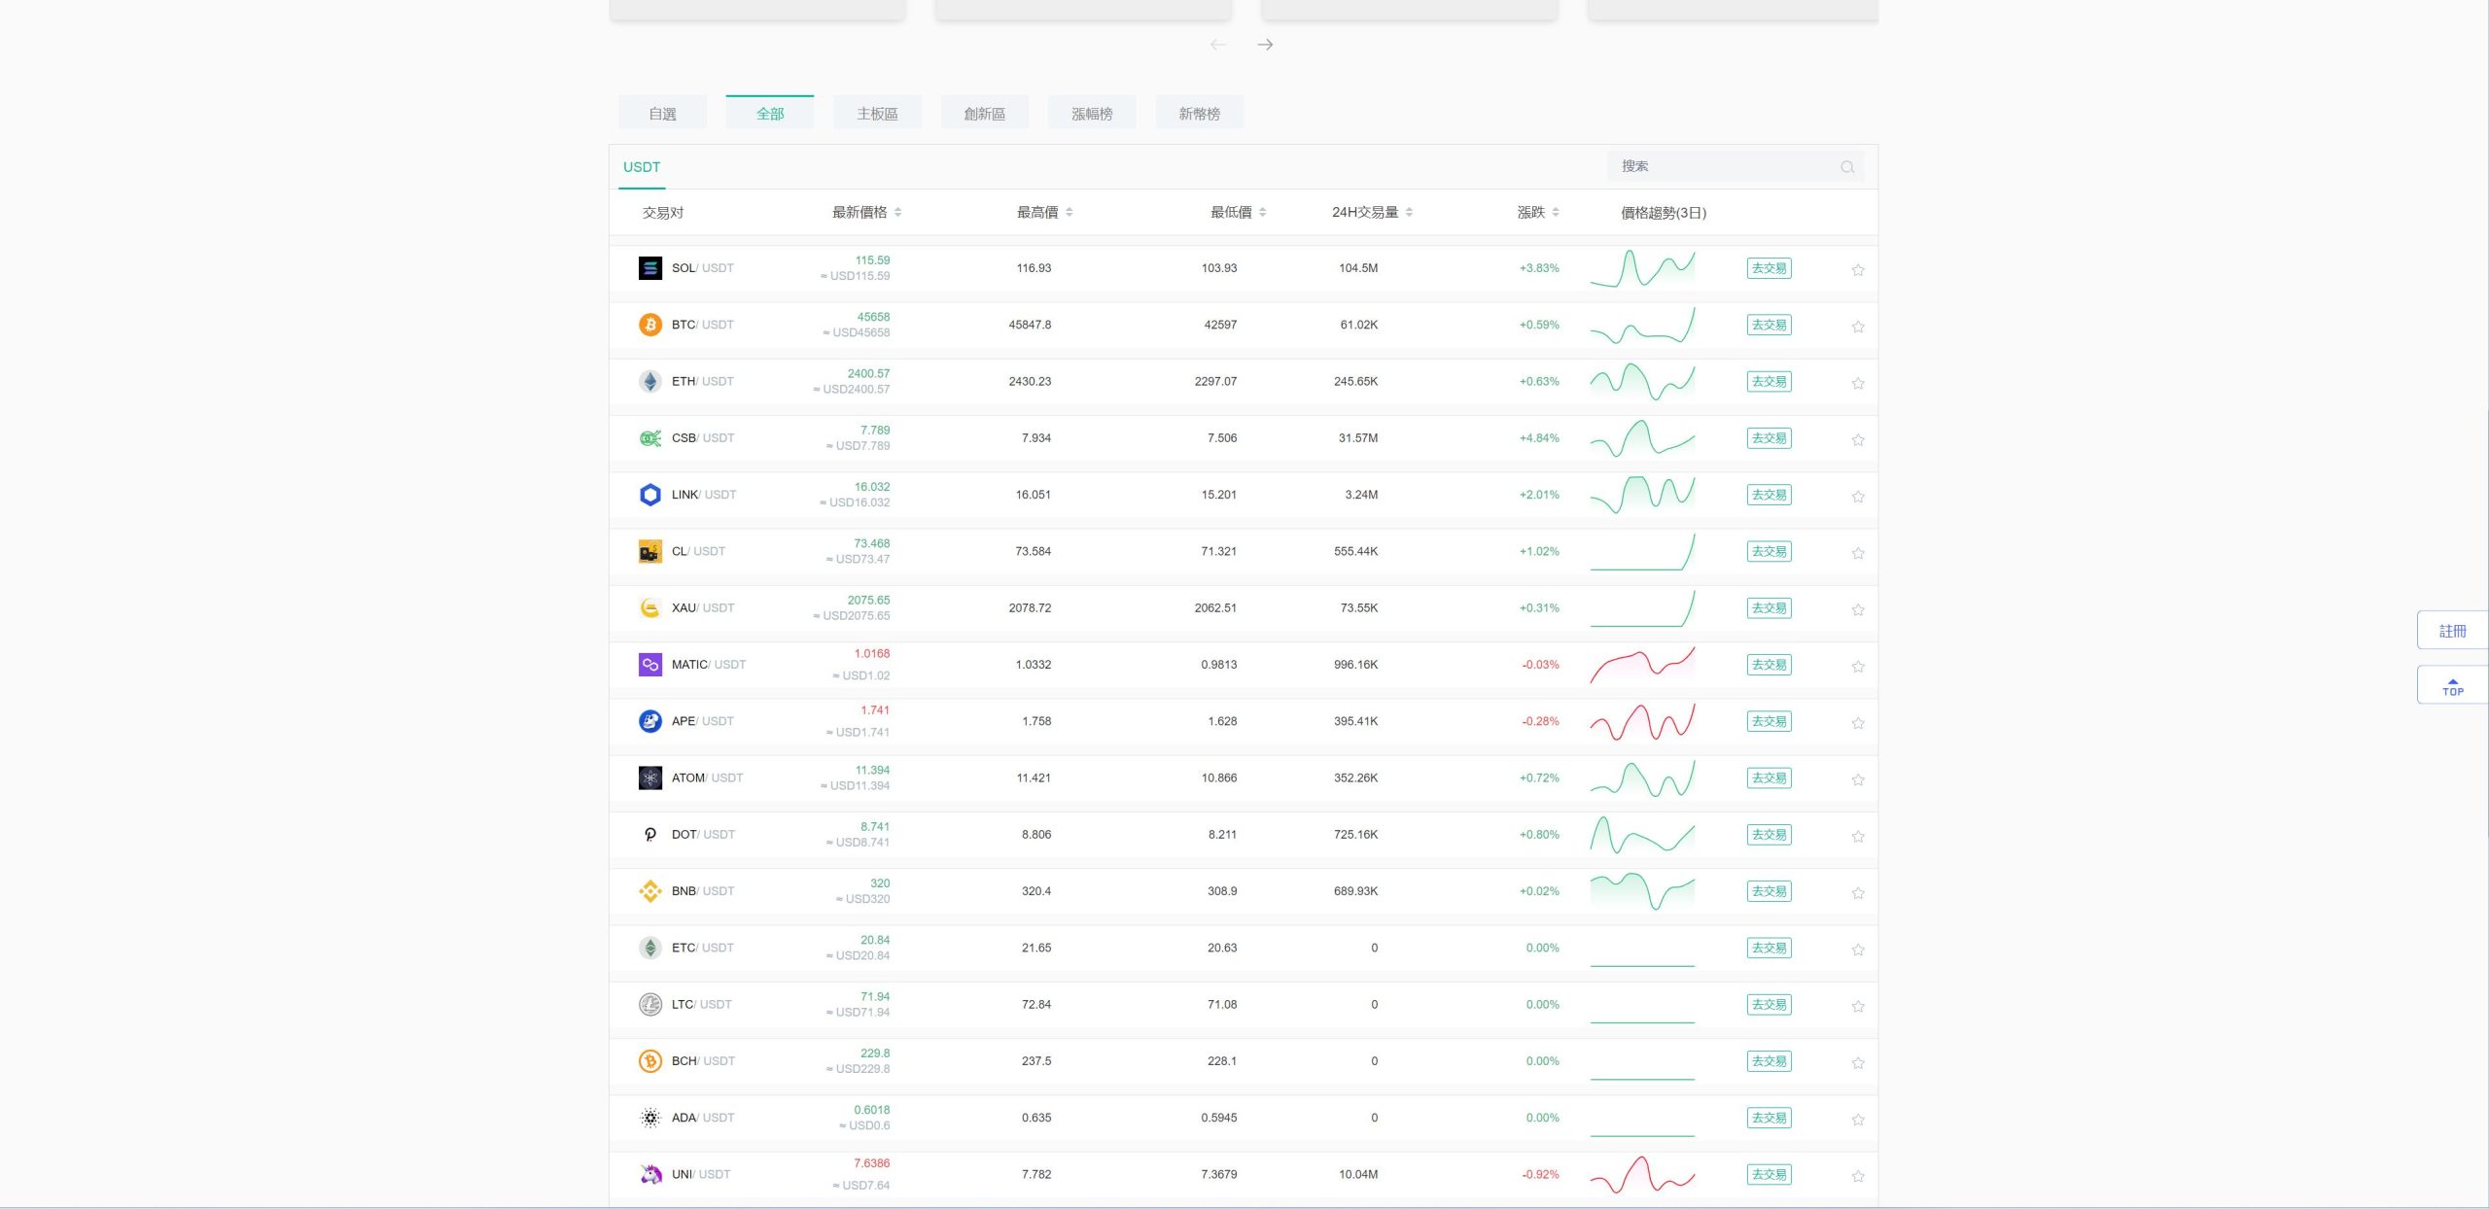This screenshot has width=2489, height=1209.
Task: Click the BNB coin icon
Action: (x=649, y=891)
